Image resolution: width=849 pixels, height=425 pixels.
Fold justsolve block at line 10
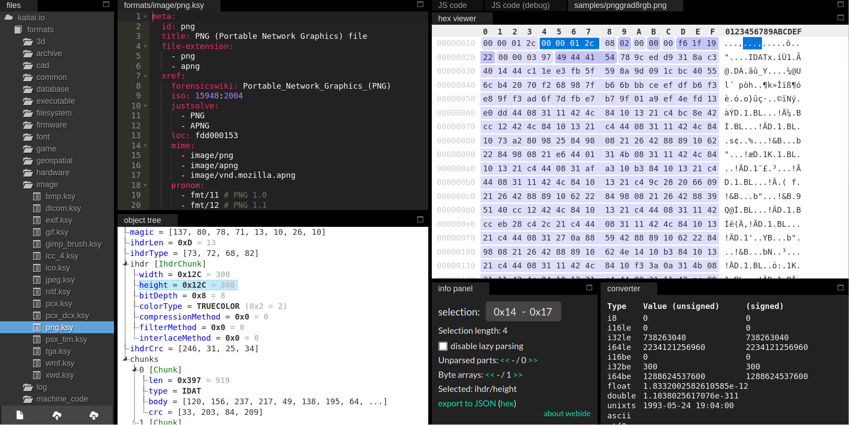[x=145, y=106]
